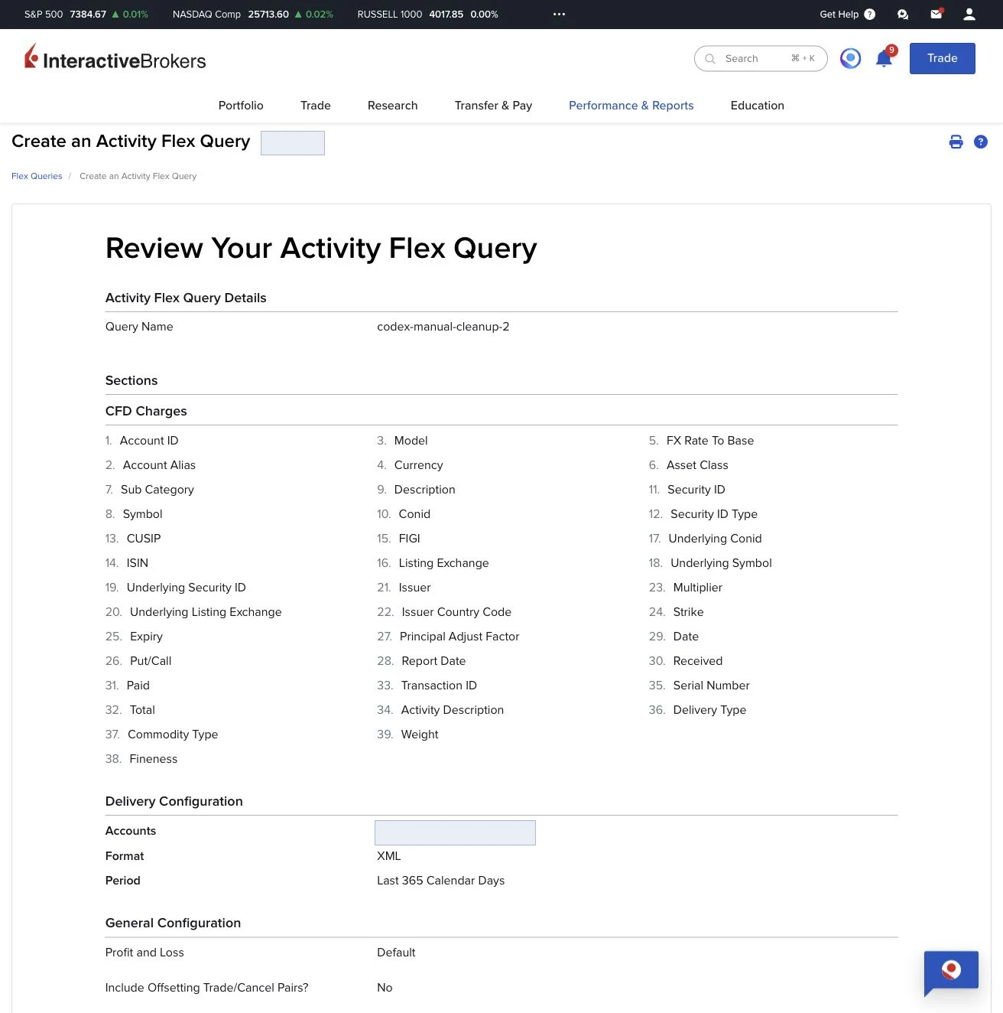Open the Education menu
The image size is (1003, 1013).
[758, 106]
